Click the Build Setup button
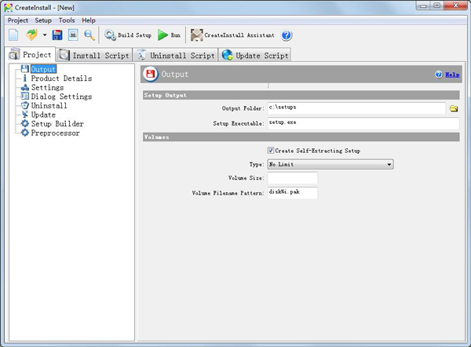 point(128,35)
